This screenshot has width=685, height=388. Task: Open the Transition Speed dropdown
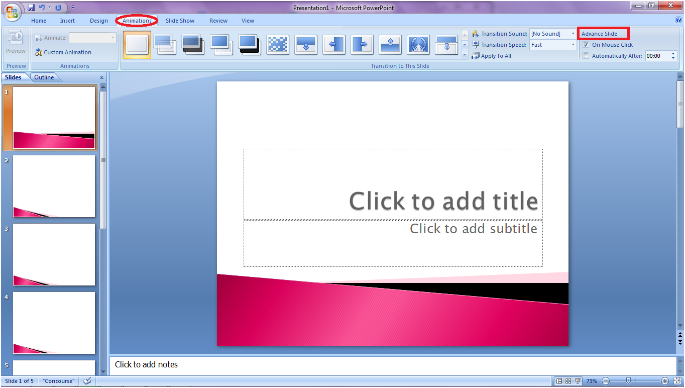click(x=573, y=45)
